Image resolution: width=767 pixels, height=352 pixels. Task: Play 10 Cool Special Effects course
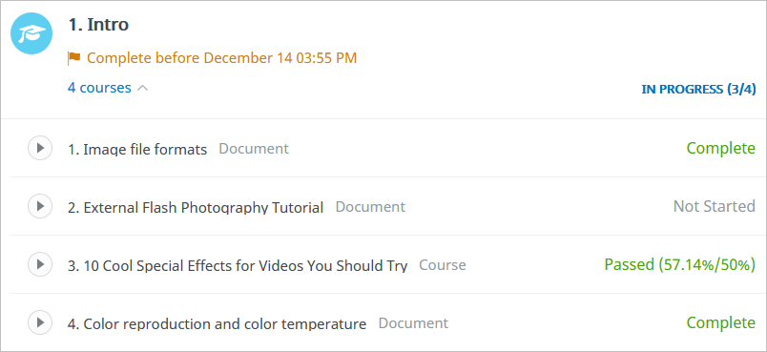point(40,264)
